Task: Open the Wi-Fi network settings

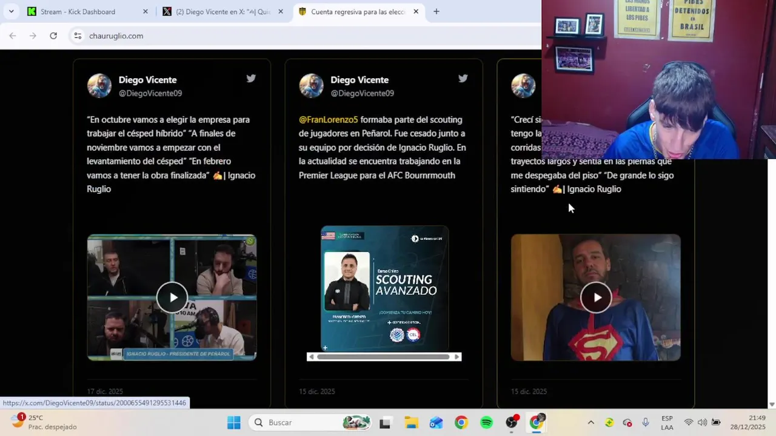Action: pos(689,423)
